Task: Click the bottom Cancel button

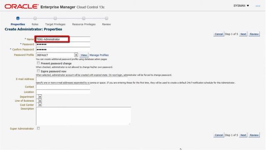Action: [219, 135]
